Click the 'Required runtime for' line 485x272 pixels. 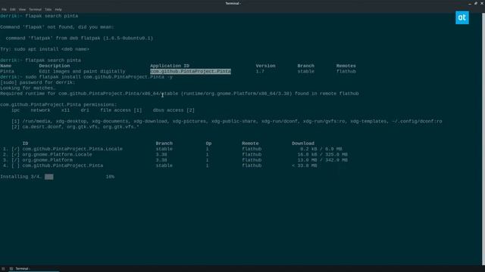(180, 94)
